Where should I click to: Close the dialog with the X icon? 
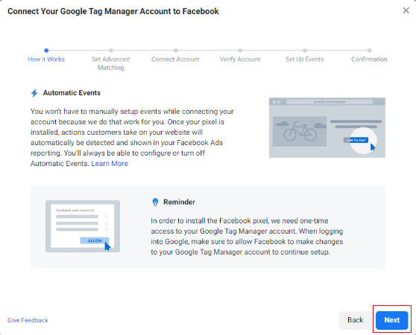click(x=406, y=10)
